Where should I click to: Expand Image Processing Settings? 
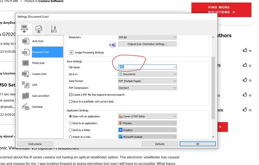(71, 52)
